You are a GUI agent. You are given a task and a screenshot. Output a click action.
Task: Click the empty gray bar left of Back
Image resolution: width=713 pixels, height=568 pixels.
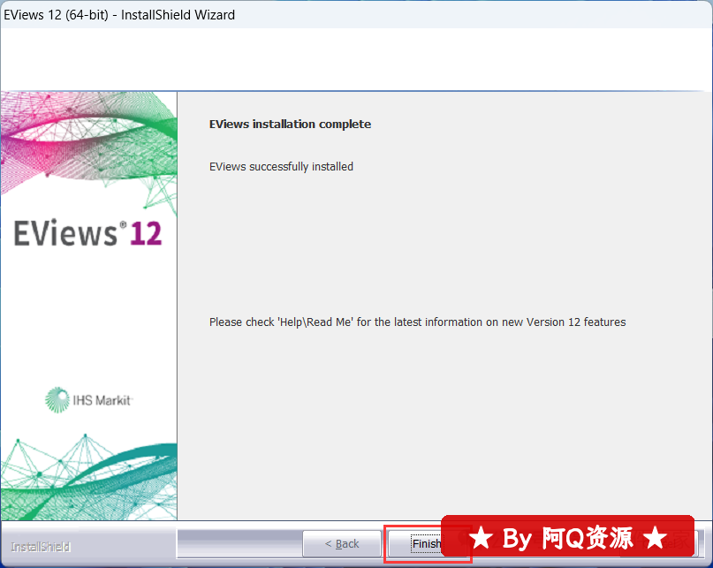(x=239, y=543)
